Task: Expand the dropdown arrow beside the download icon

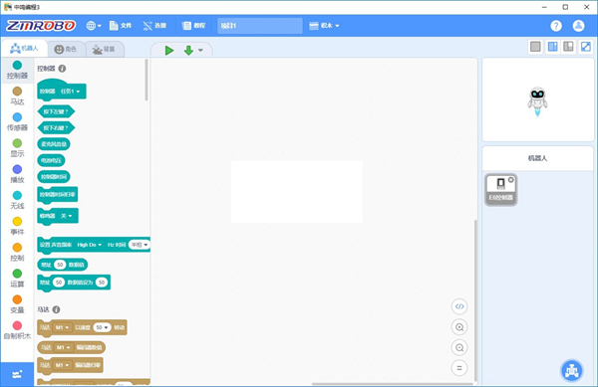Action: (x=200, y=50)
